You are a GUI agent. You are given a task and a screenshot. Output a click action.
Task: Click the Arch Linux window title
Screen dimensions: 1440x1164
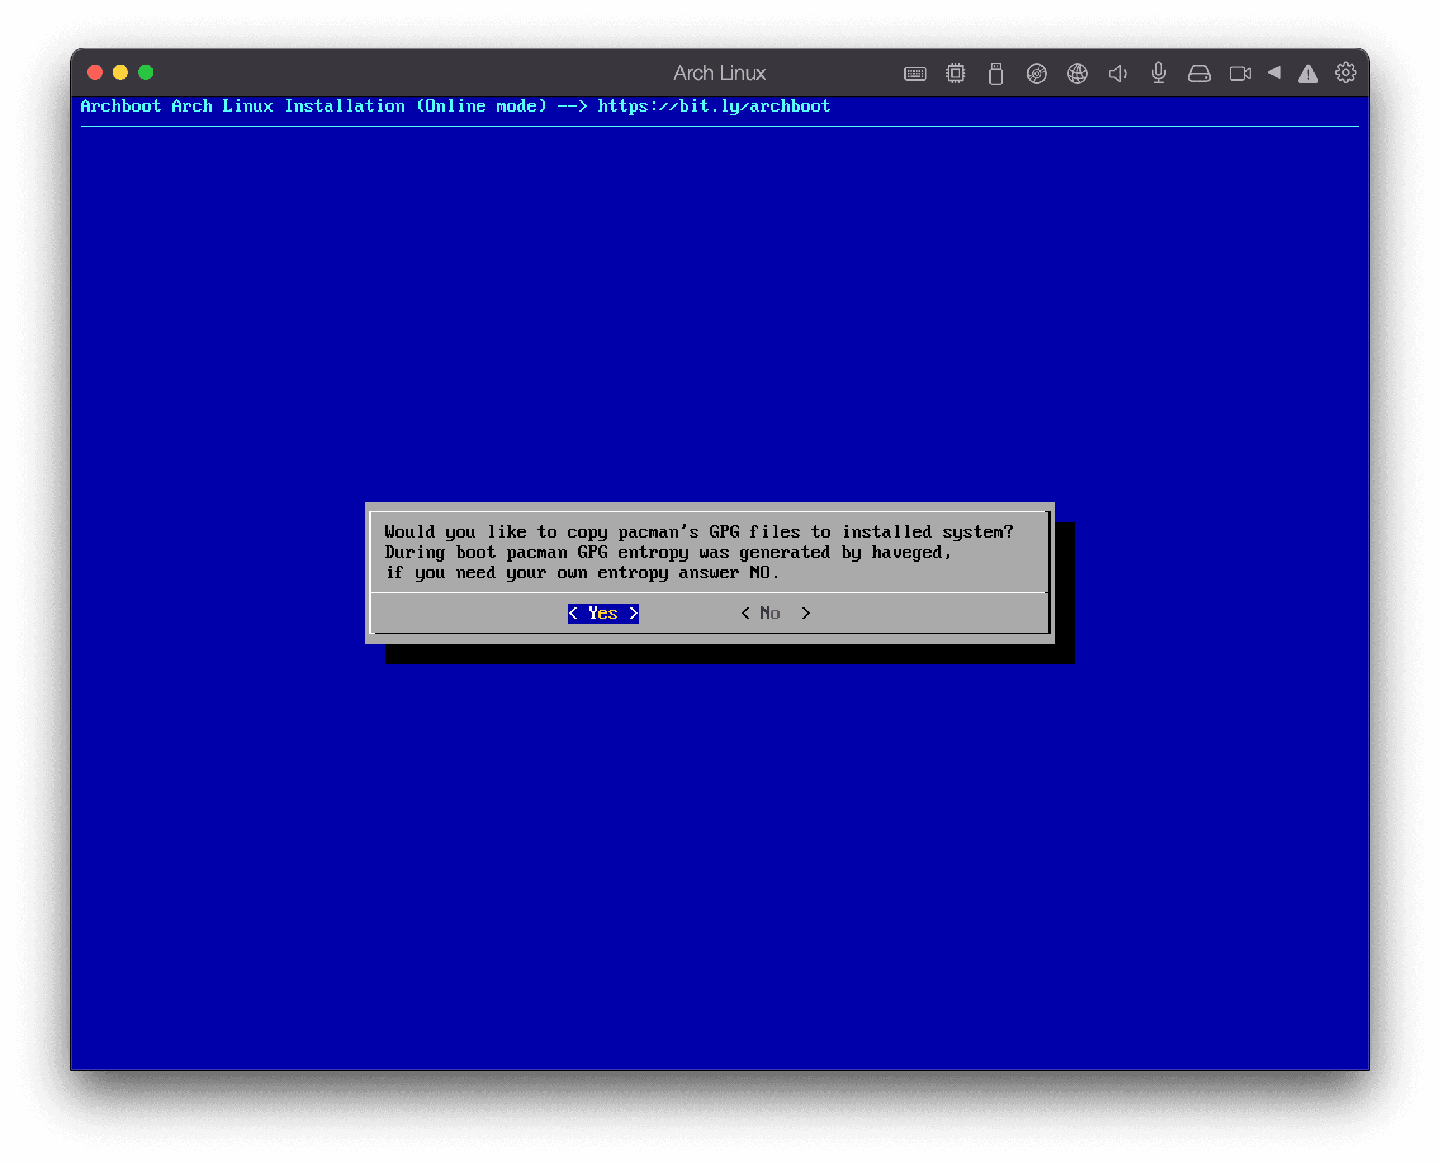pyautogui.click(x=719, y=73)
